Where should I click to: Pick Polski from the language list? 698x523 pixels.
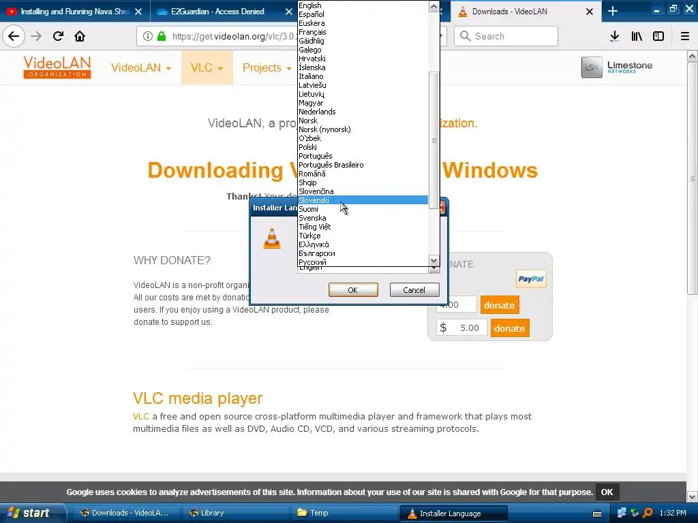(x=363, y=147)
